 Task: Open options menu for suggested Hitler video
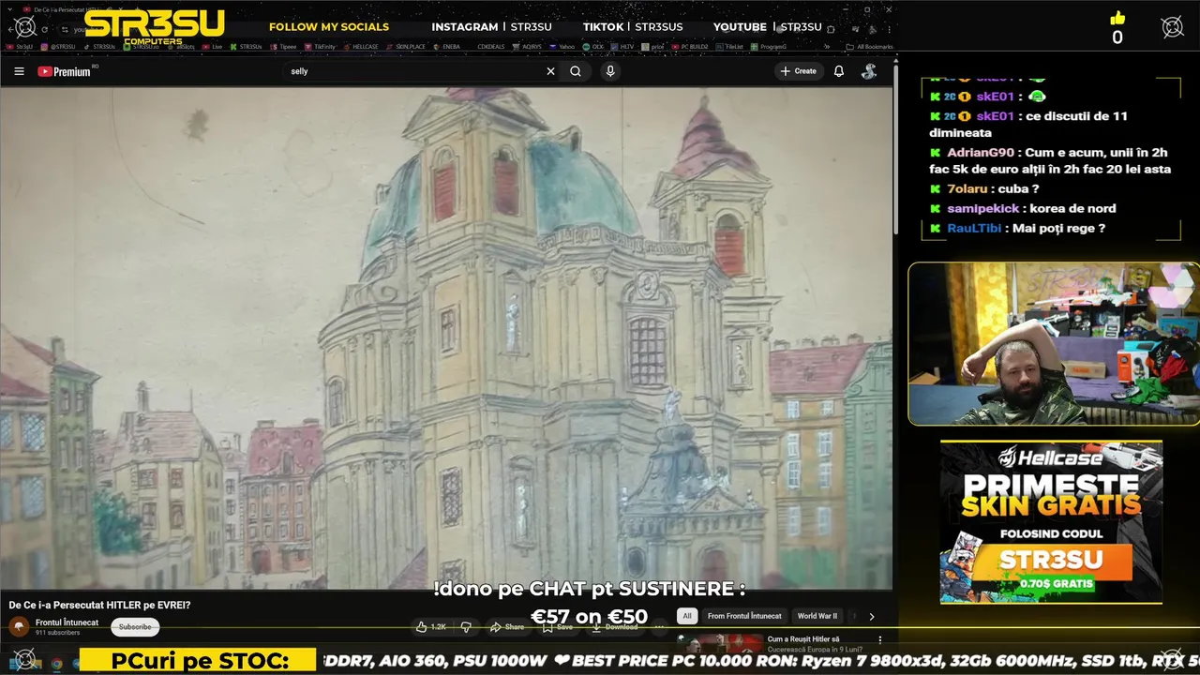tap(879, 639)
